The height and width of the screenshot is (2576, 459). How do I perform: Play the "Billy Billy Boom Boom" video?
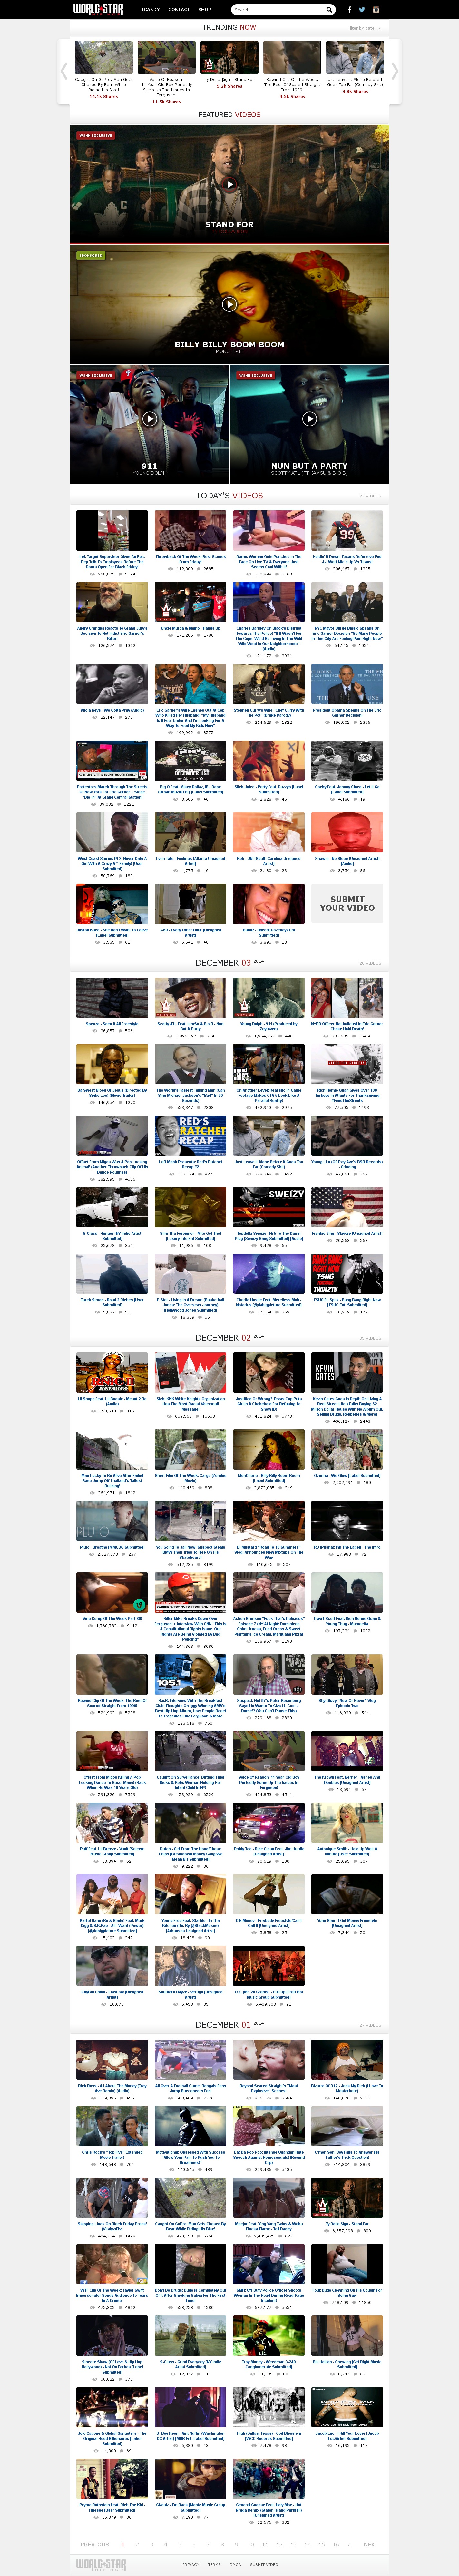click(229, 304)
